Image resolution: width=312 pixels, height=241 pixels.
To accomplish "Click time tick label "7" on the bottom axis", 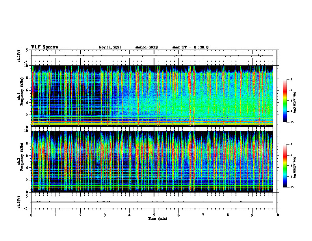I will point(203,215).
